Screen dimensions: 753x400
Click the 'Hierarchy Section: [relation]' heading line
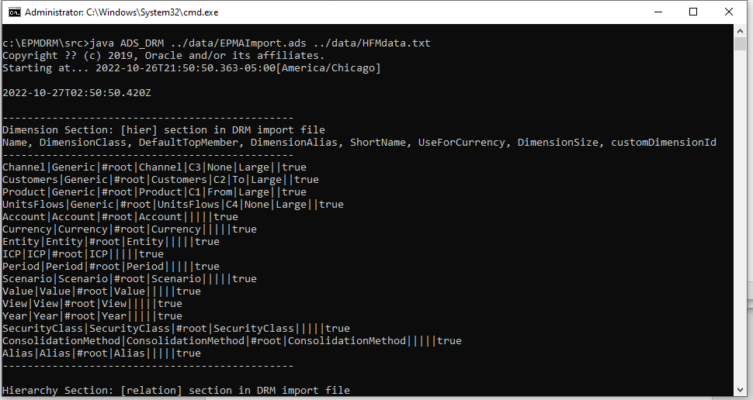(175, 391)
